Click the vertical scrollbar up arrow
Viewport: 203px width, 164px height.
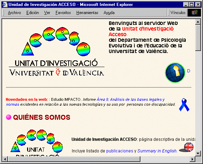point(198,22)
